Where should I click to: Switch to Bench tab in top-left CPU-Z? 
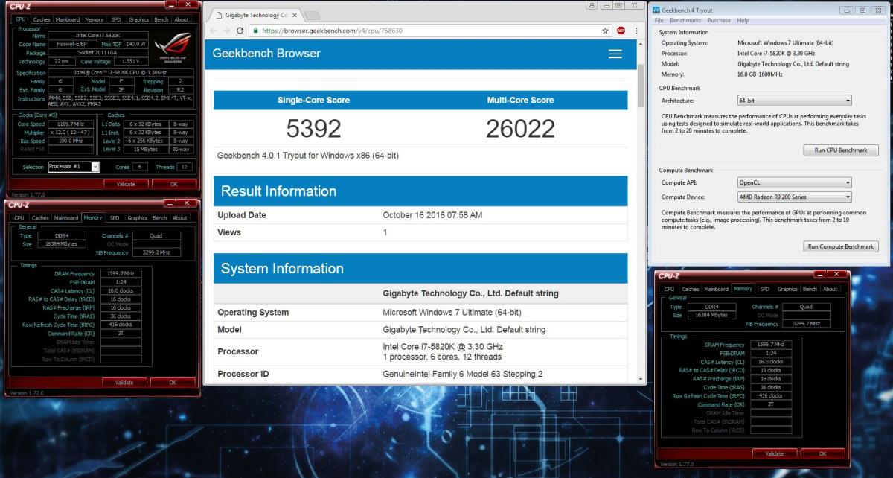tap(160, 19)
